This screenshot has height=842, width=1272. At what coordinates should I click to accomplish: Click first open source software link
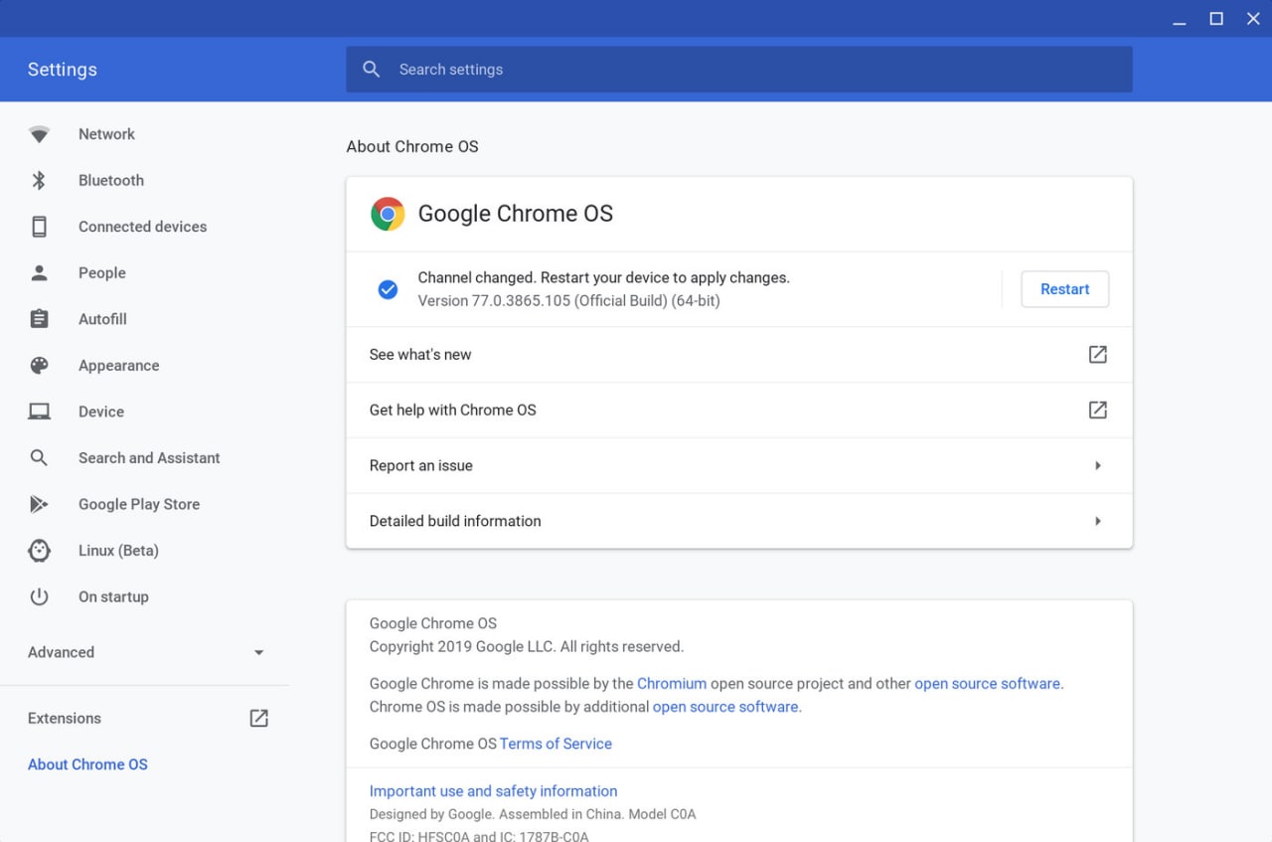click(x=987, y=684)
